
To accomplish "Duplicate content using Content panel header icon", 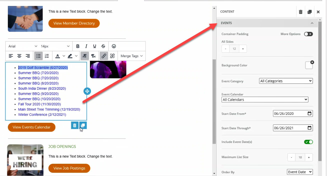I will [x=310, y=12].
